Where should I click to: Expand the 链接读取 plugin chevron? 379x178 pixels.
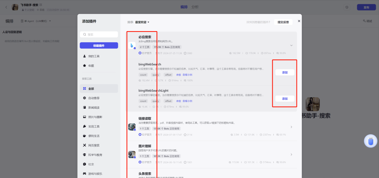coord(291,127)
